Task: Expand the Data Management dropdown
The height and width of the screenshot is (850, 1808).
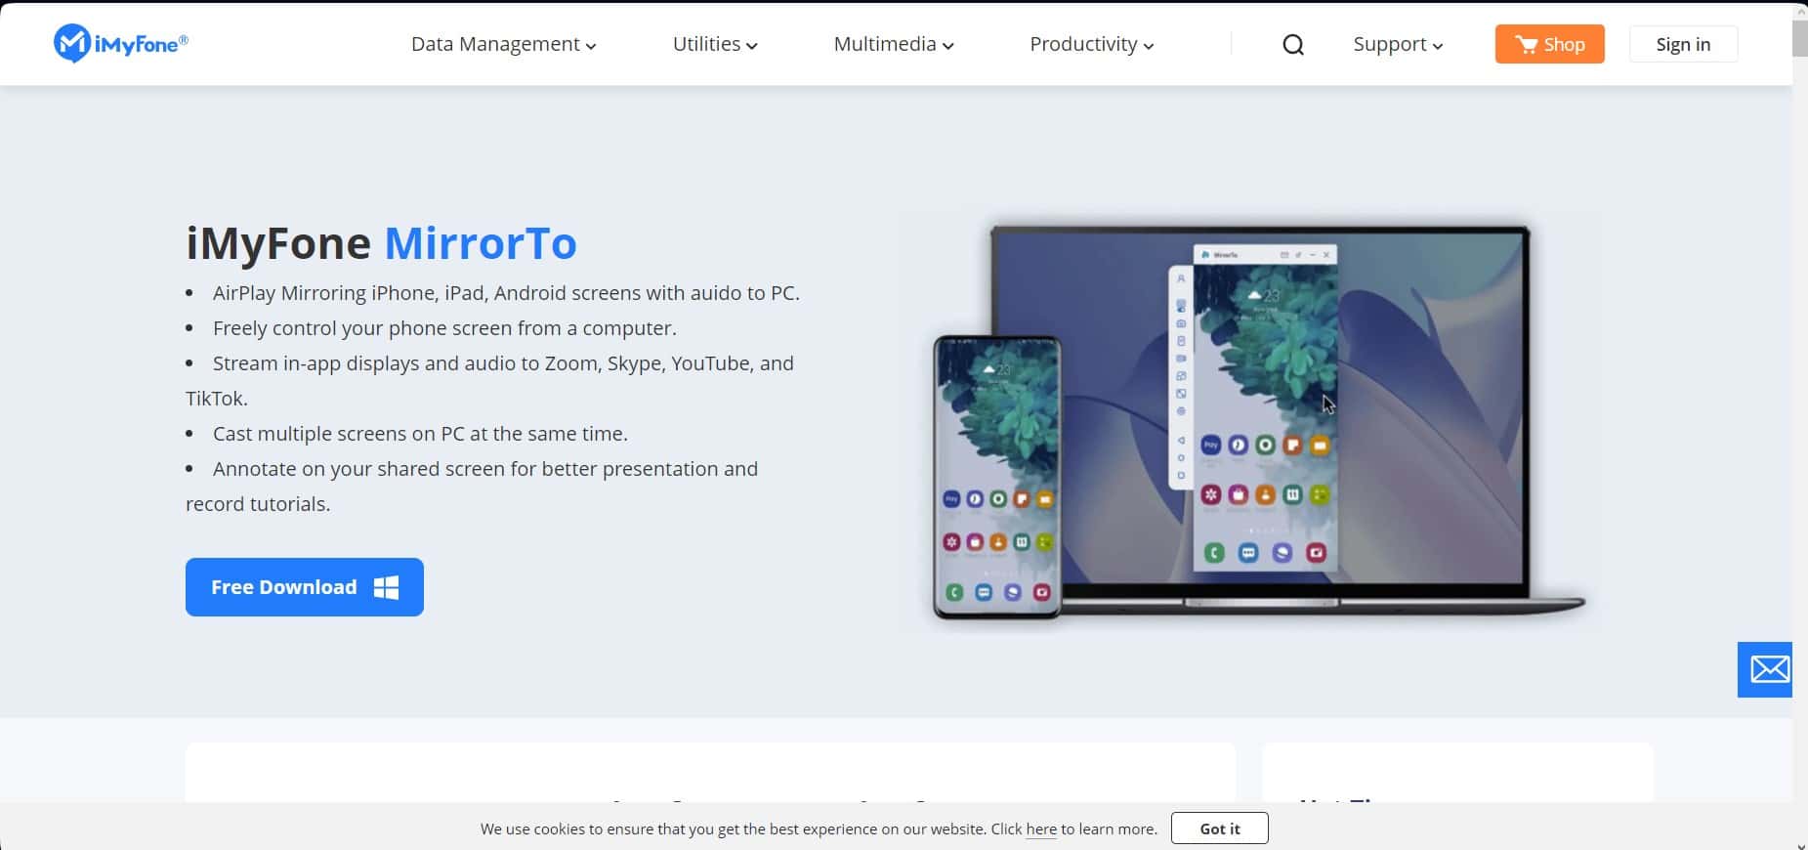Action: coord(503,44)
